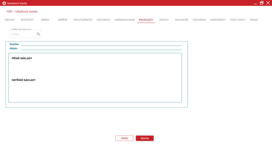
Task: Close the Nastavení stavby window
Action: 268,3
